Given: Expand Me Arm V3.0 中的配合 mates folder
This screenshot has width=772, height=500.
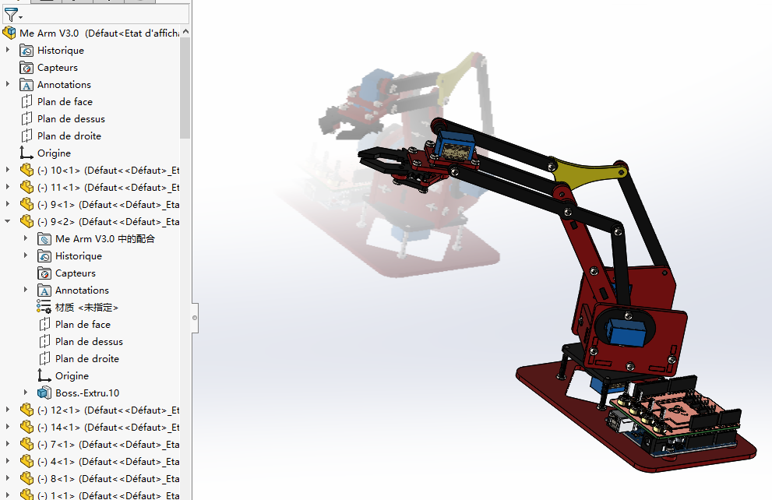Looking at the screenshot, I should click(x=26, y=238).
